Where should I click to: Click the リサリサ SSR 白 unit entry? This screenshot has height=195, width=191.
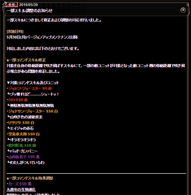coord(21,123)
